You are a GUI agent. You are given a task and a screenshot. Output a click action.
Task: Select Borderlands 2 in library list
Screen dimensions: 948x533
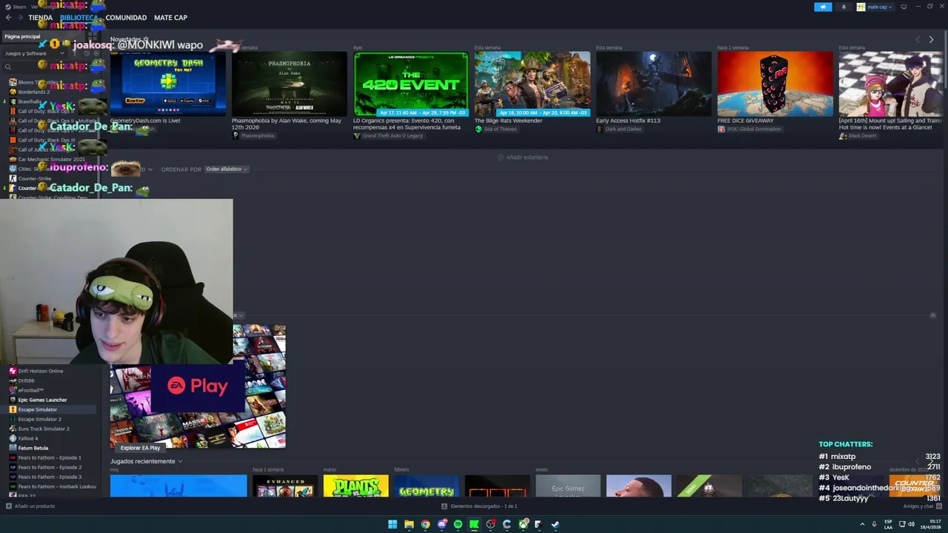[x=33, y=92]
